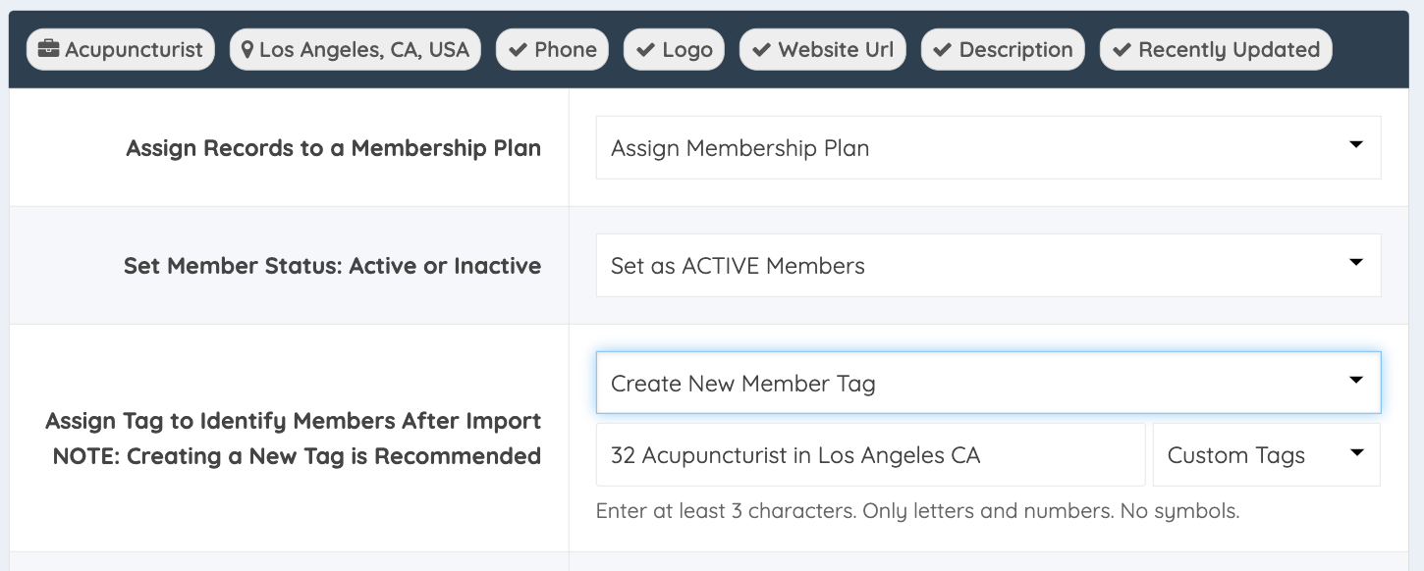Toggle the Recently Updated filter chip label

pos(1229,50)
